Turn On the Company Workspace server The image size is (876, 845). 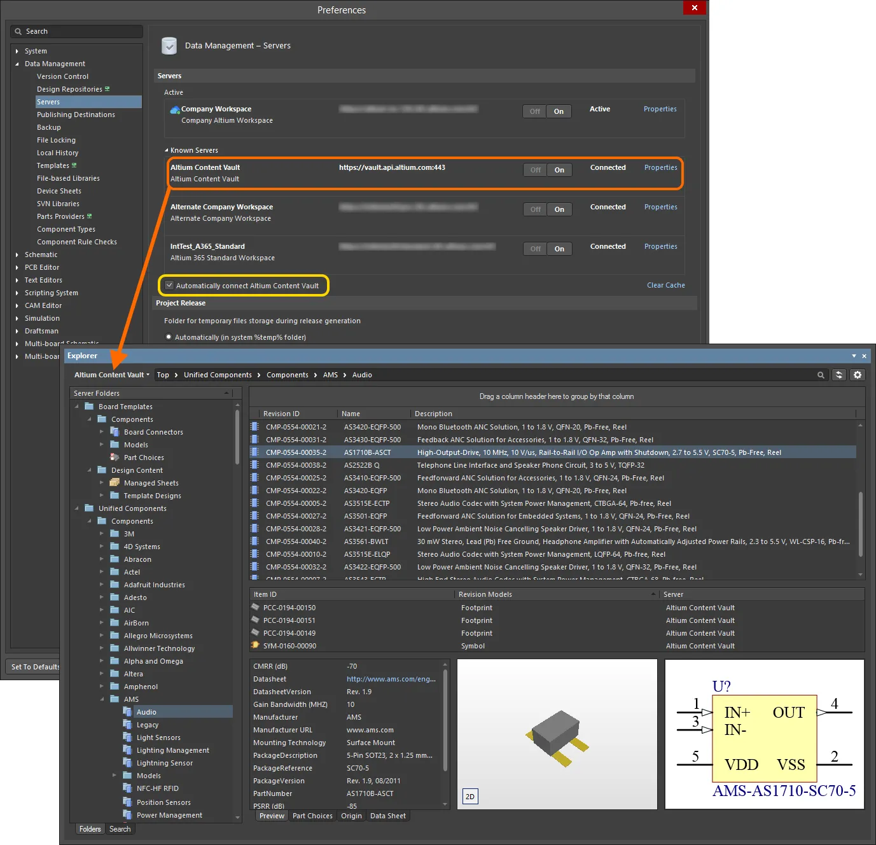(x=559, y=111)
